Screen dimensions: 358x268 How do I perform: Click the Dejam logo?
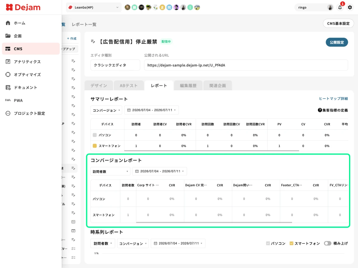pyautogui.click(x=23, y=7)
